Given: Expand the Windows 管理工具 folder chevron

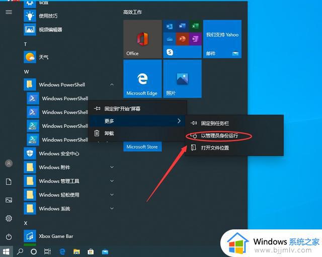Looking at the screenshot, I should (112, 181).
